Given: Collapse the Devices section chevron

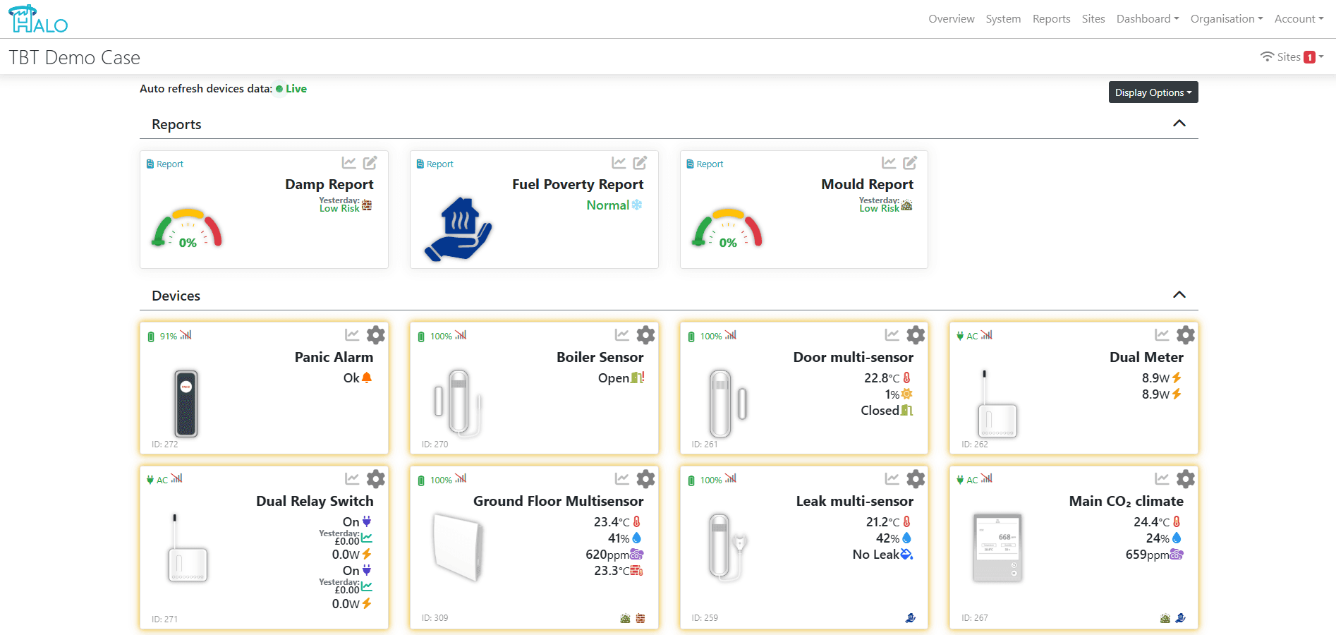Looking at the screenshot, I should (x=1179, y=295).
